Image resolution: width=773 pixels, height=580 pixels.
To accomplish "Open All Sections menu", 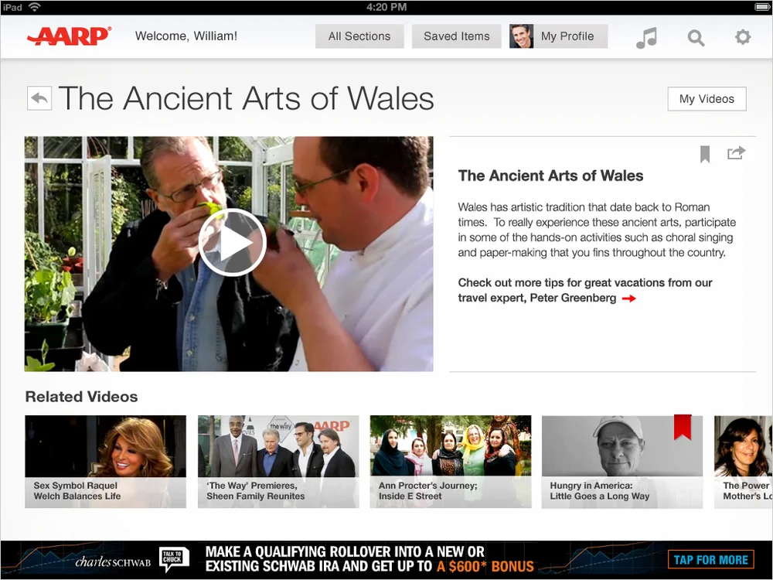I will [x=359, y=36].
